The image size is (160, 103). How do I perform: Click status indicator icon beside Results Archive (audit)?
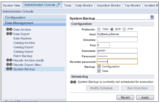pyautogui.click(x=9, y=60)
